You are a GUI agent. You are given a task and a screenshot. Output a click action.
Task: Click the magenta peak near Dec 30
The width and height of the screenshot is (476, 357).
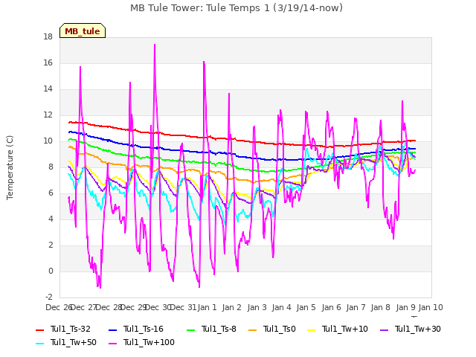tap(155, 45)
